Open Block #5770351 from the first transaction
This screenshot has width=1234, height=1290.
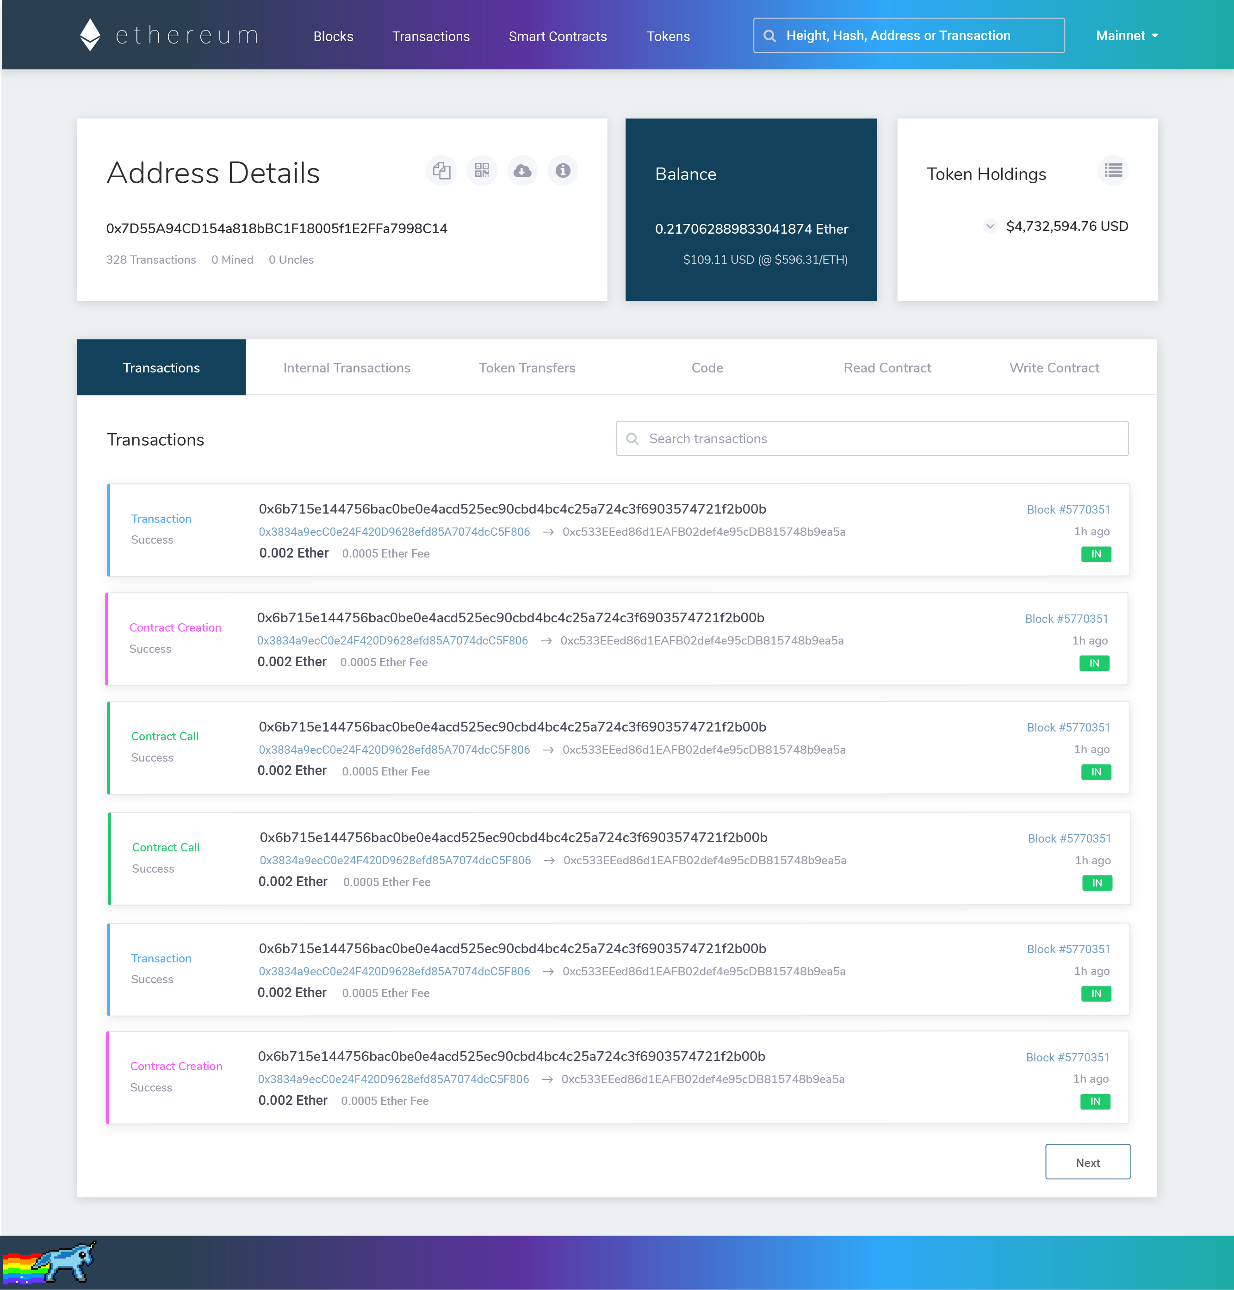[1067, 509]
